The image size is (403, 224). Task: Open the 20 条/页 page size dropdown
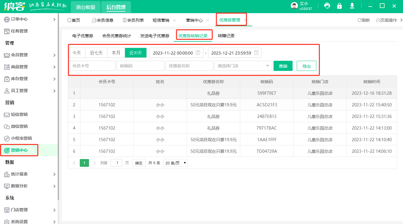click(x=175, y=163)
